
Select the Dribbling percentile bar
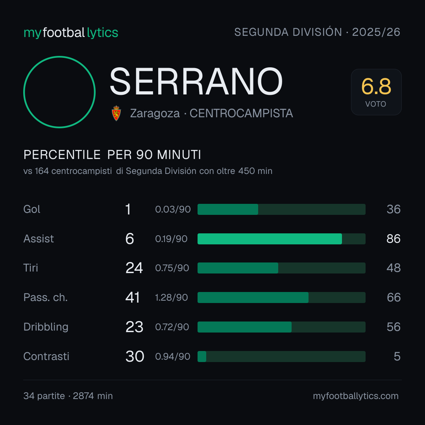point(281,327)
